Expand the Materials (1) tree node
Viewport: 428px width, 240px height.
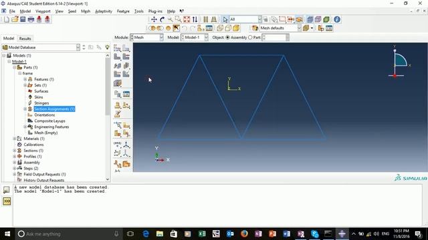click(15, 139)
